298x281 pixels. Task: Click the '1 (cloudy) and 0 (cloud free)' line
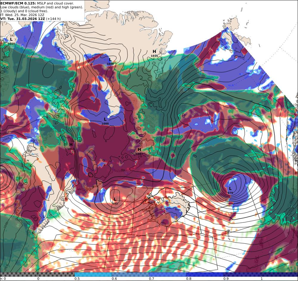[24, 11]
